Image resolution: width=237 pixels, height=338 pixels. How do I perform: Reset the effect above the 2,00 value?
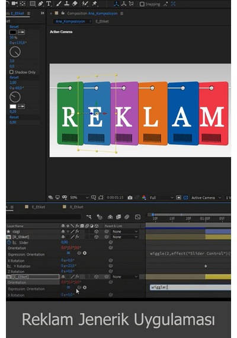(14, 78)
